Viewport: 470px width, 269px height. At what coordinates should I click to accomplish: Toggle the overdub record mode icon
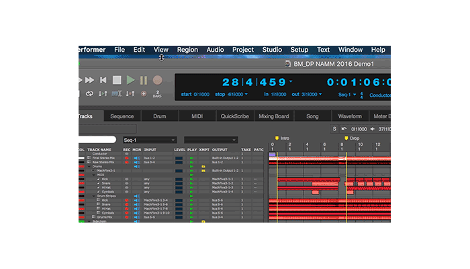(144, 93)
